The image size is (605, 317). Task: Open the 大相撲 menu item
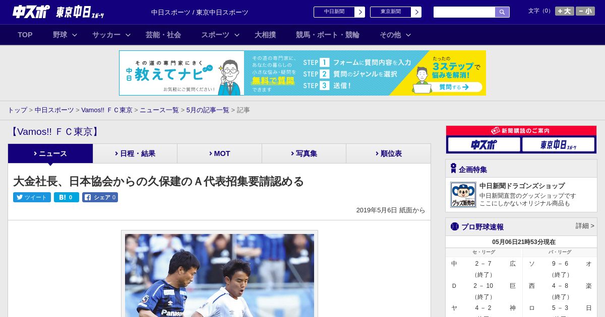click(x=265, y=35)
